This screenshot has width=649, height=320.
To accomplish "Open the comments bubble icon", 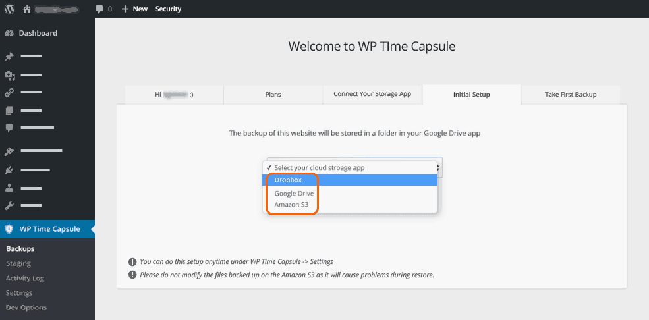I will point(99,9).
